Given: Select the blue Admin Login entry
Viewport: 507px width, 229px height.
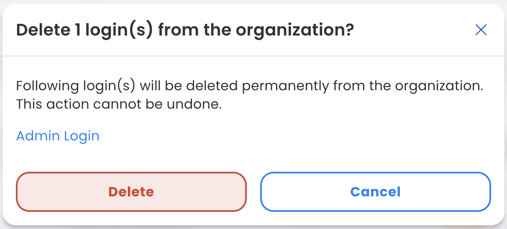Looking at the screenshot, I should (58, 136).
